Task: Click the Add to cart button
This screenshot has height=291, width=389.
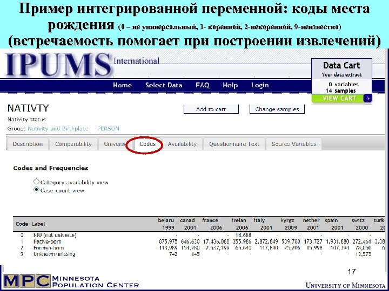Action: [211, 109]
